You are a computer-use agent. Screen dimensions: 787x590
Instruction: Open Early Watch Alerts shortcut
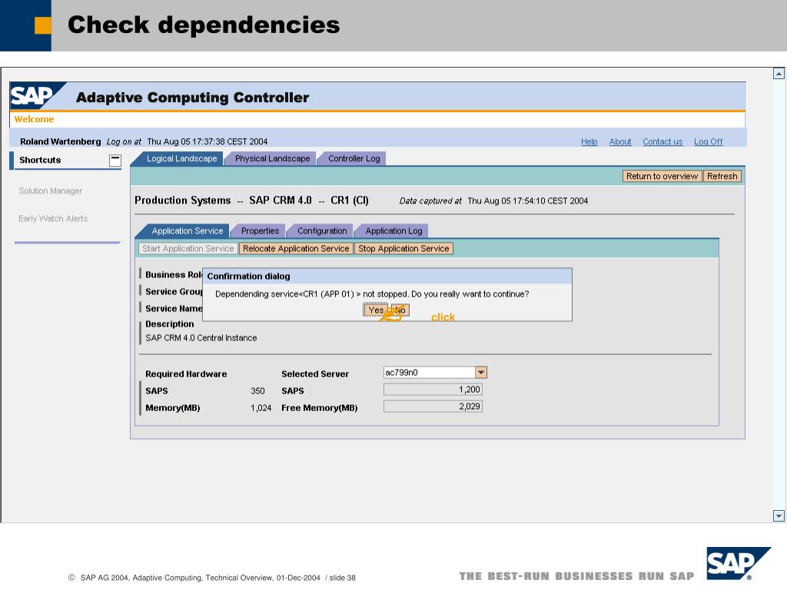tap(53, 218)
